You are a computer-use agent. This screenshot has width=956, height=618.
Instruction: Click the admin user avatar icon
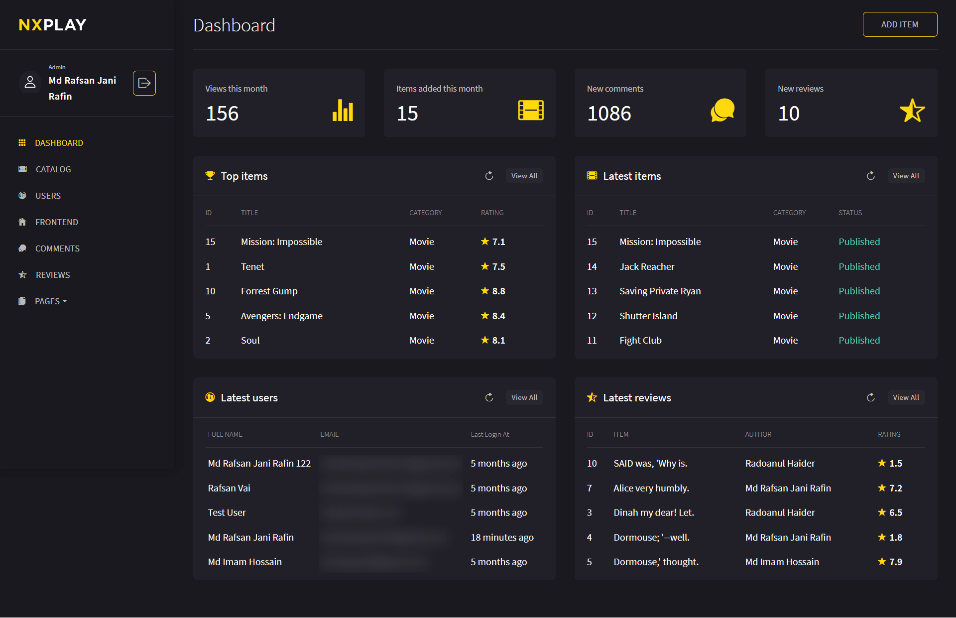[x=30, y=82]
